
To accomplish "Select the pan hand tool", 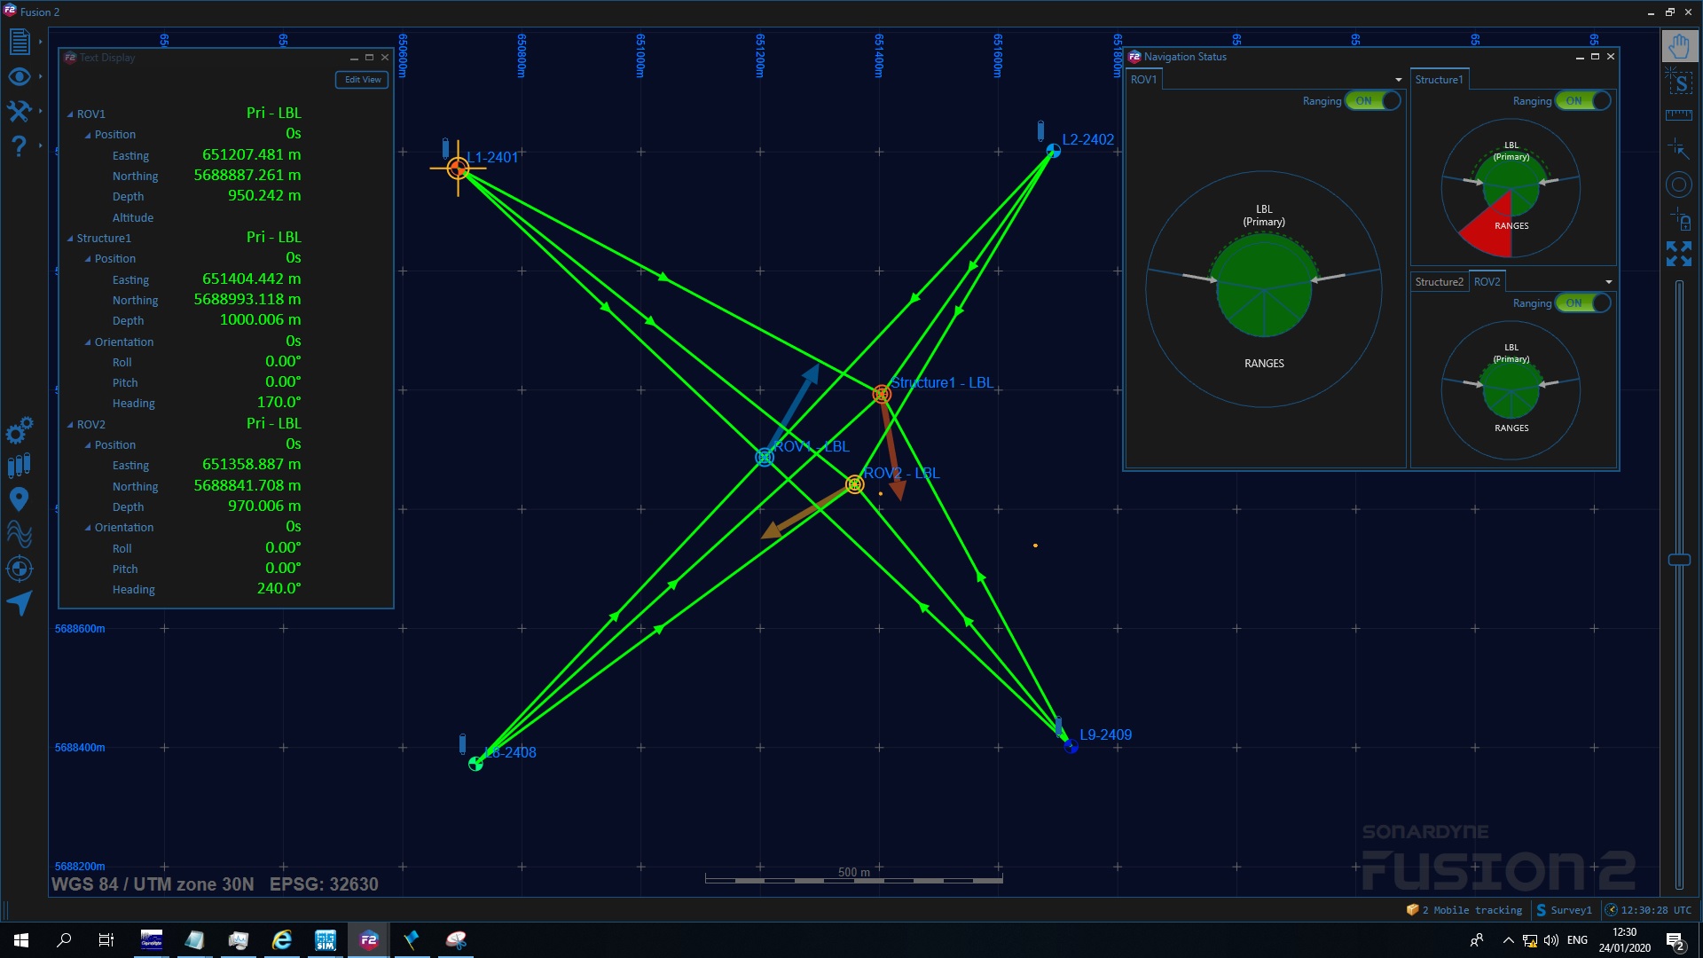I will [x=1679, y=44].
